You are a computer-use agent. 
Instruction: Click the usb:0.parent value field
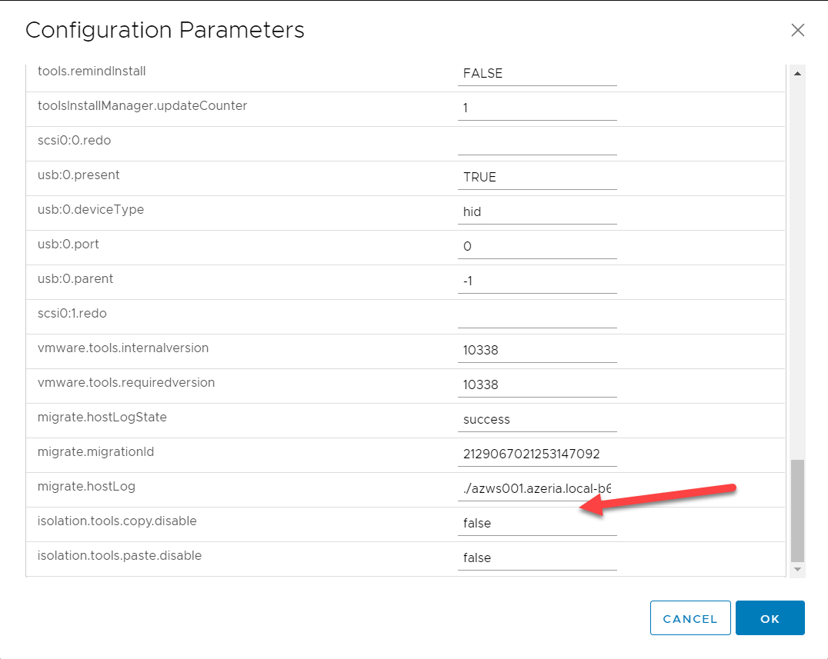(x=537, y=281)
